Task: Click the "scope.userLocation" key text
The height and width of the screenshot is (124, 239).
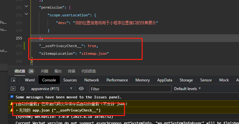Action: [x=69, y=15]
